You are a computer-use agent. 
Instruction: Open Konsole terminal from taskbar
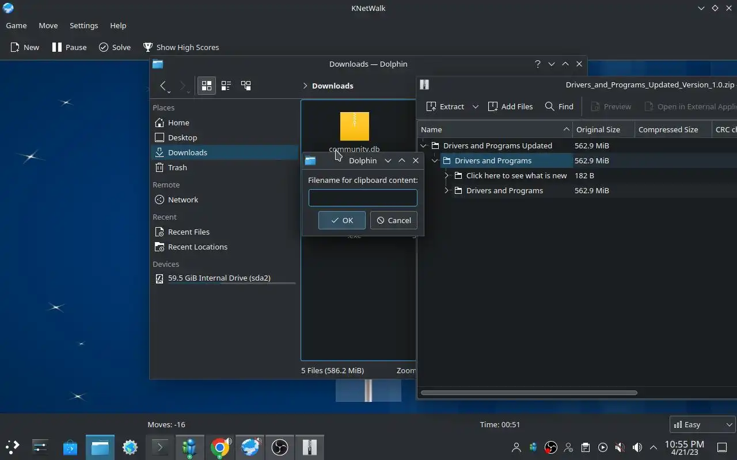coord(159,447)
